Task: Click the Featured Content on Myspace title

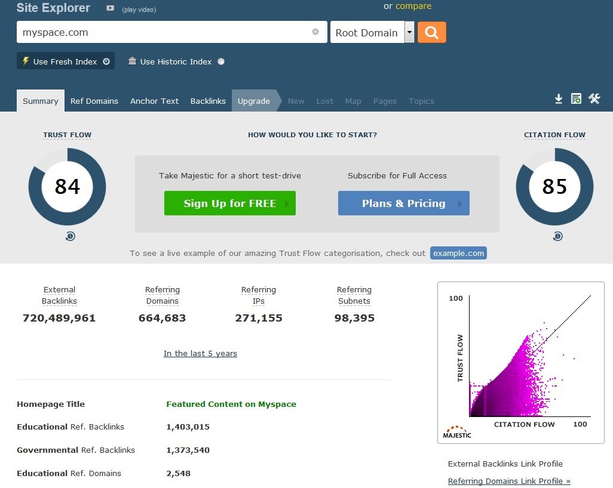Action: 231,404
